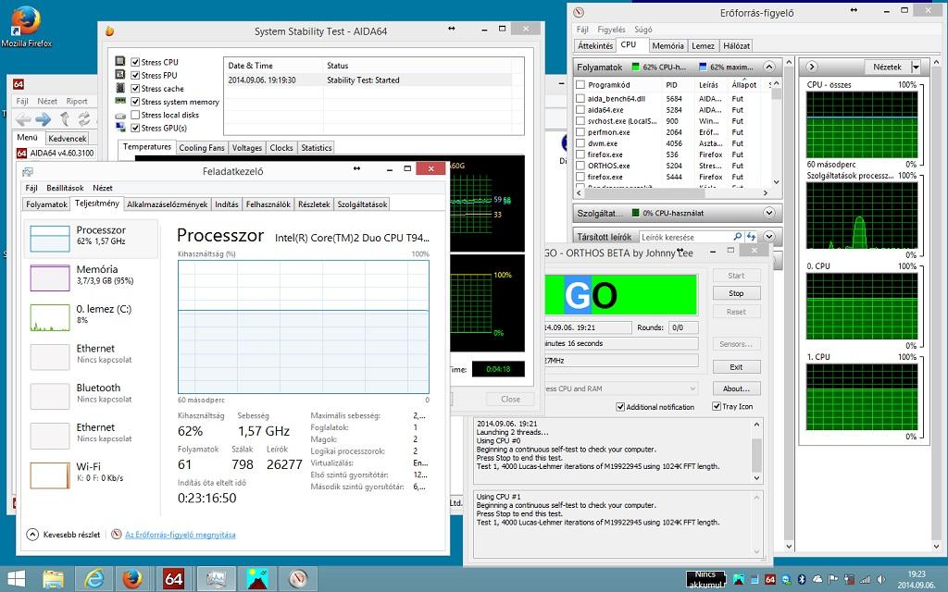The width and height of the screenshot is (948, 592).
Task: Toggle Additional notification checkbox
Action: click(x=620, y=407)
